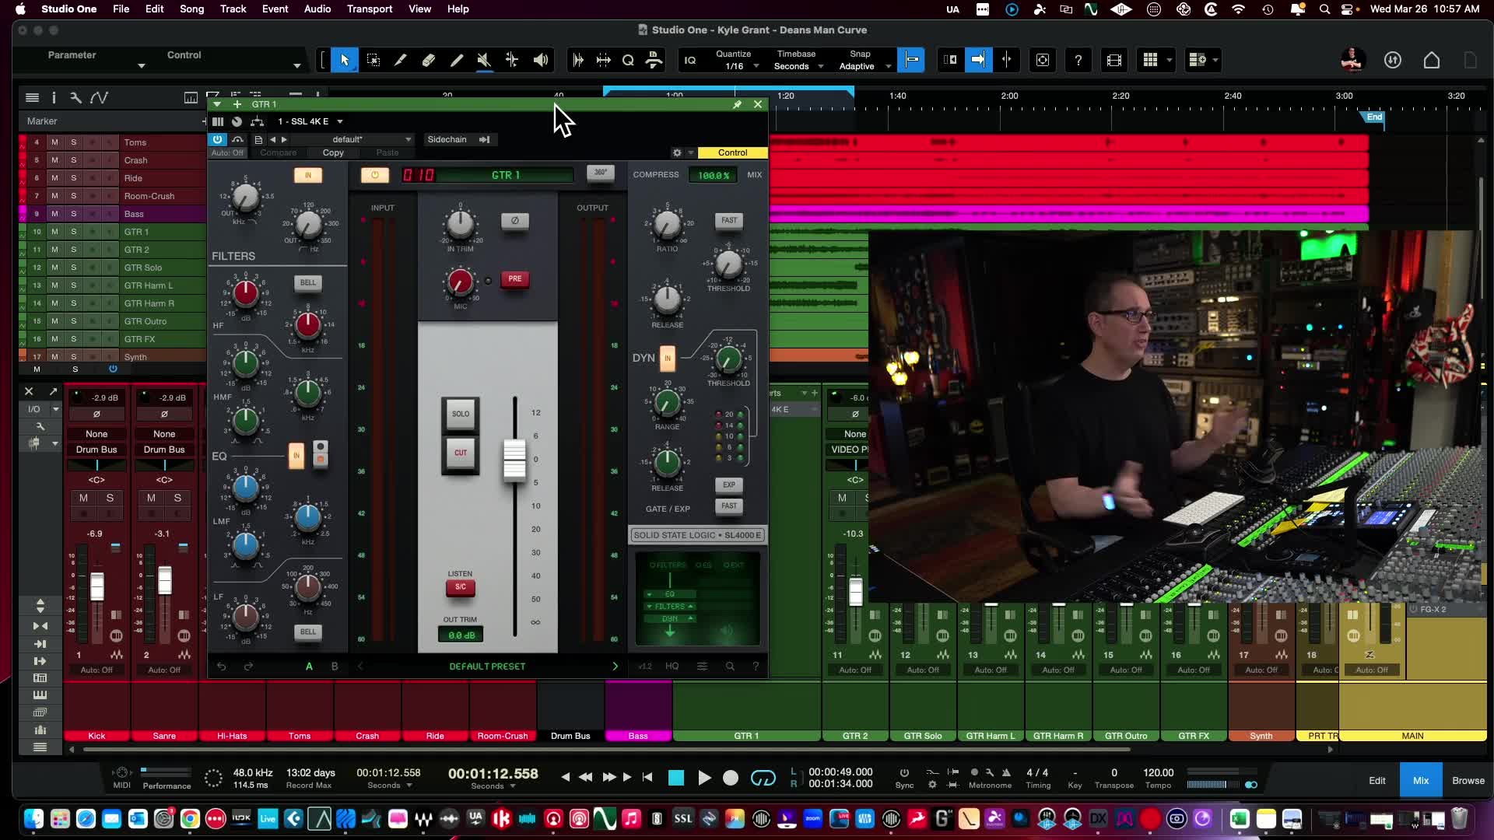This screenshot has height=840, width=1494.
Task: Switch to the Mix view tab
Action: click(1421, 781)
